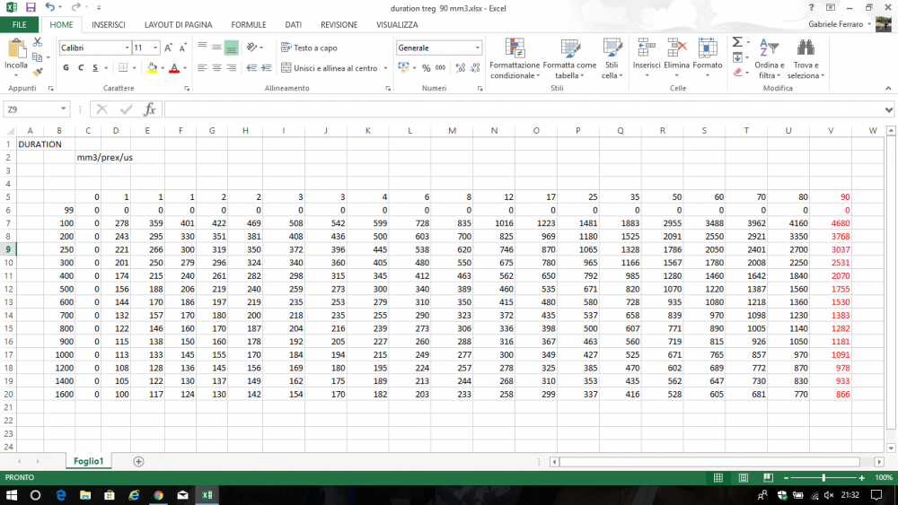This screenshot has height=505, width=898.
Task: Click the percent style icon
Action: tap(426, 68)
